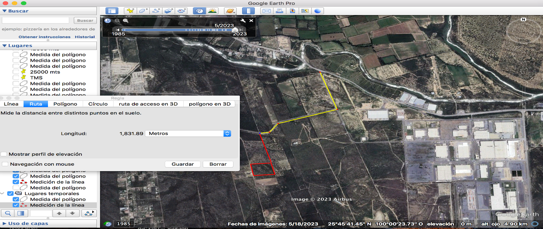This screenshot has height=229, width=543.
Task: Select the Add Polygon toolbar icon
Action: (x=143, y=10)
